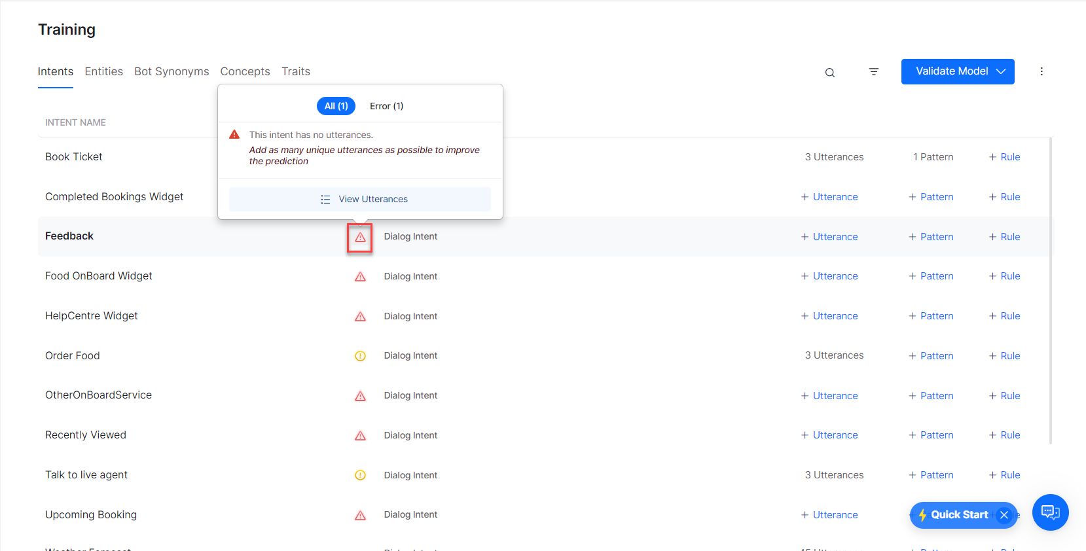
Task: Select the All (1) filter pill
Action: (336, 106)
